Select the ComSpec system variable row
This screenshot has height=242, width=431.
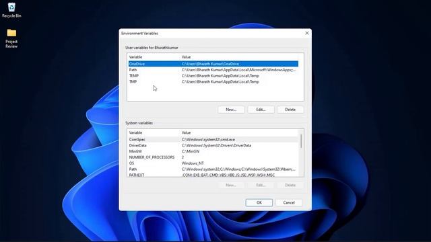tap(213, 139)
